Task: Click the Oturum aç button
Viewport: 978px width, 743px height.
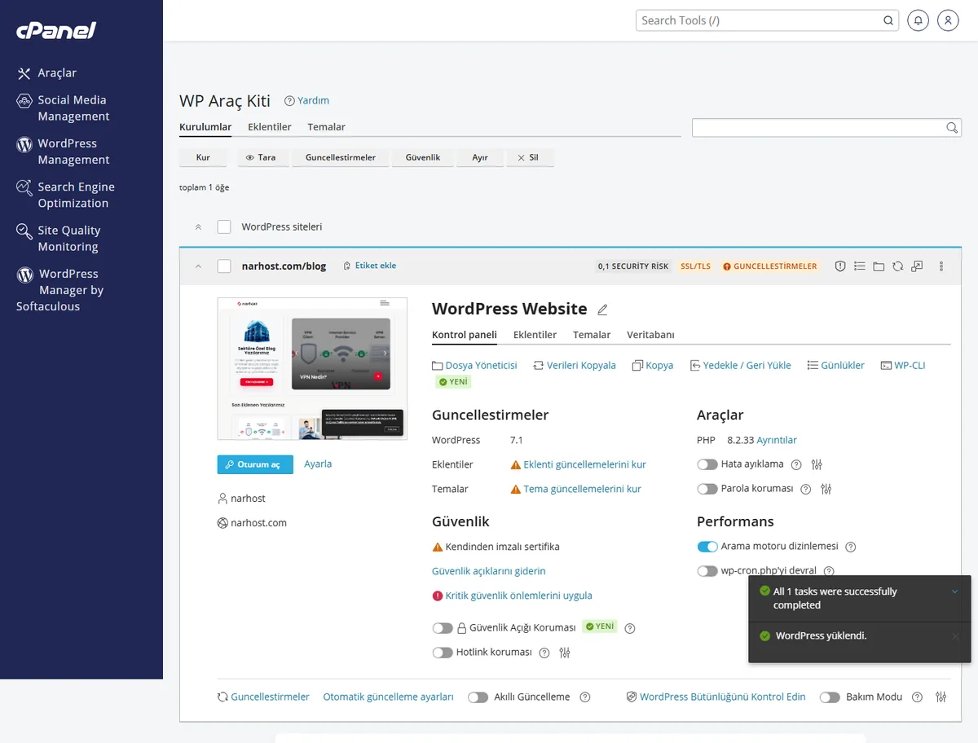Action: (255, 464)
